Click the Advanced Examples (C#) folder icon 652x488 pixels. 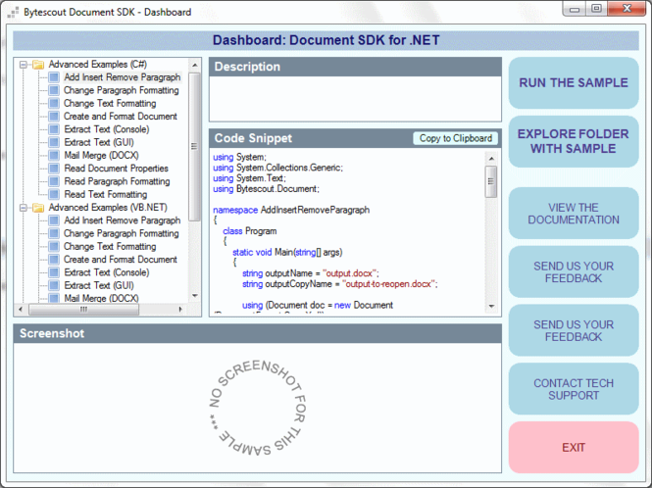(x=38, y=65)
